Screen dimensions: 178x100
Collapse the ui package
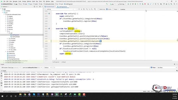click(6, 31)
